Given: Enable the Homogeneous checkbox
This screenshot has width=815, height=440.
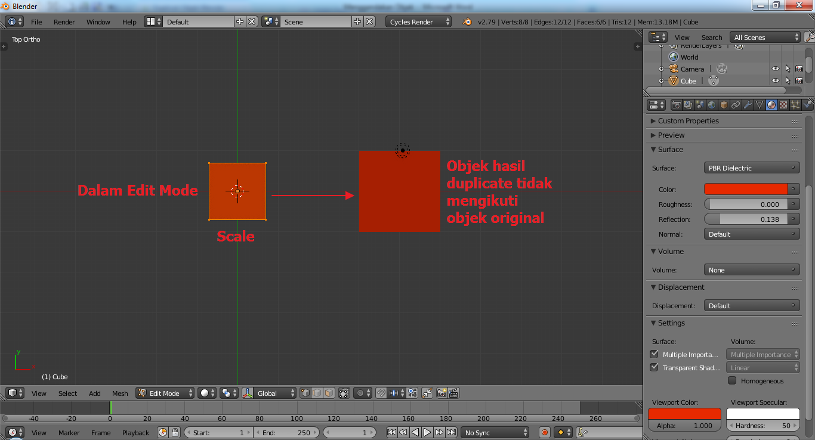Looking at the screenshot, I should point(732,381).
